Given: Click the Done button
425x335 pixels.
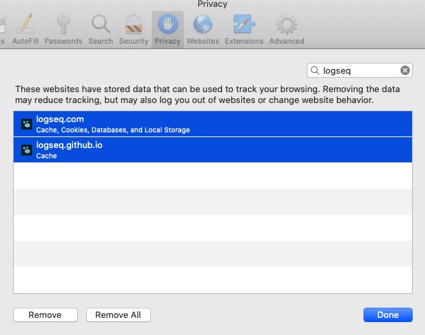Looking at the screenshot, I should tap(388, 315).
